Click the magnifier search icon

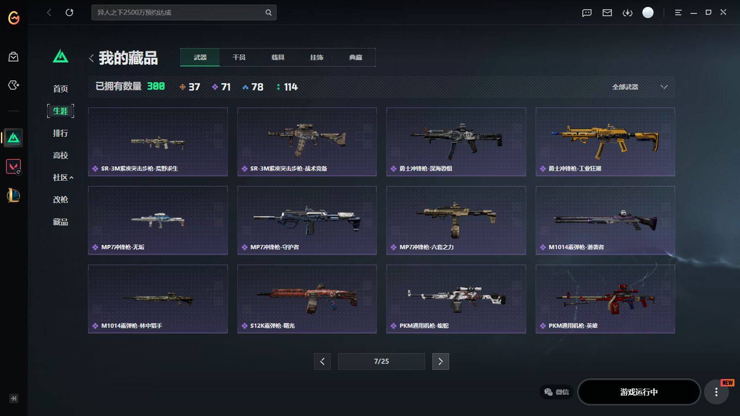(x=268, y=12)
